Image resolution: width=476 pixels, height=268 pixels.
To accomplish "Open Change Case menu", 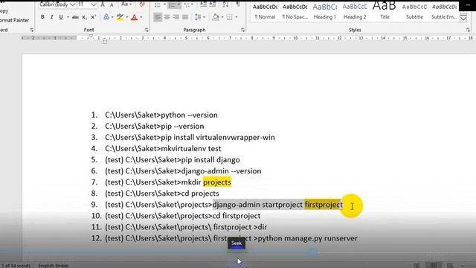I will point(126,4).
